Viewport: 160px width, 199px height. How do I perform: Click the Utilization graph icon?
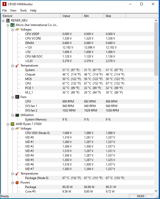click(17, 115)
